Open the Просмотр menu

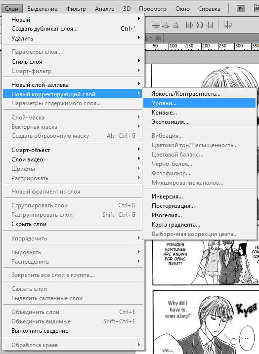tap(153, 9)
